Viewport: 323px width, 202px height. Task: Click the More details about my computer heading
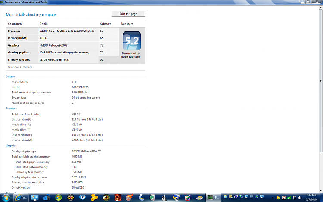click(31, 15)
